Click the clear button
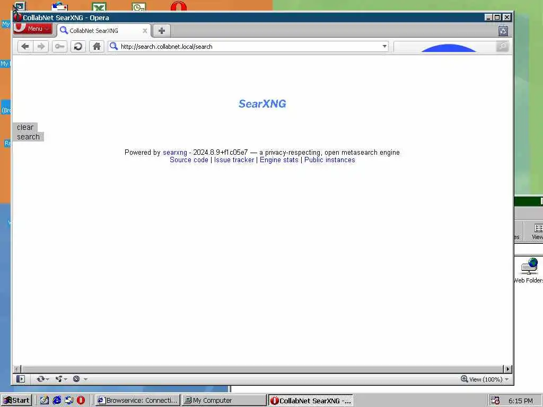 tap(25, 127)
